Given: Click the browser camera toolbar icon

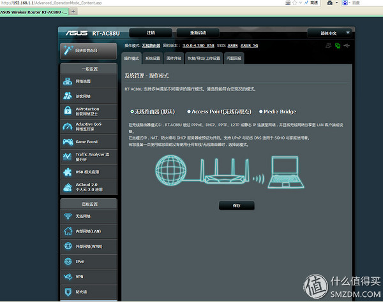Looking at the screenshot, I should pyautogui.click(x=330, y=3).
